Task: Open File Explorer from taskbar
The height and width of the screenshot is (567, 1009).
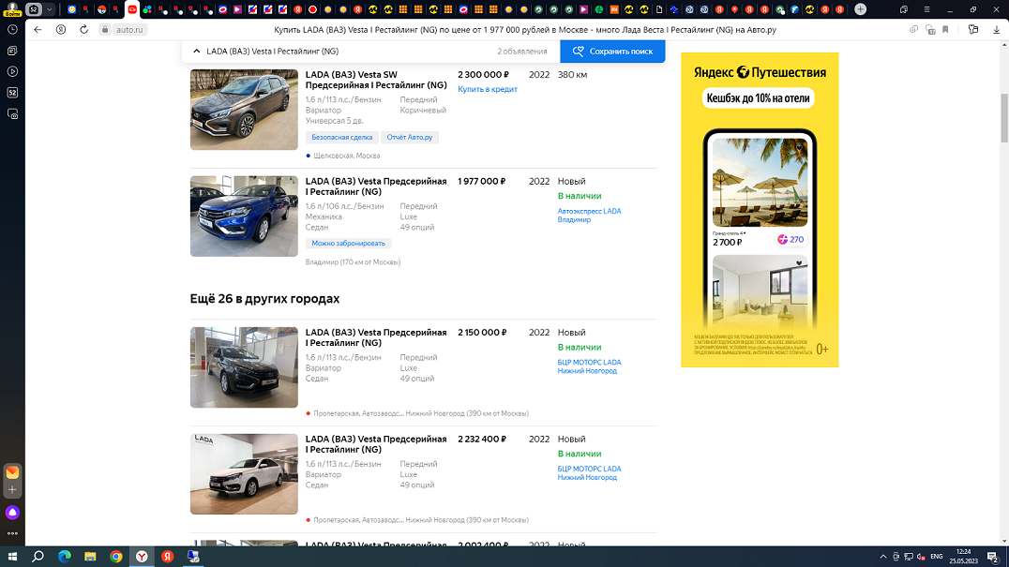Action: tap(90, 557)
